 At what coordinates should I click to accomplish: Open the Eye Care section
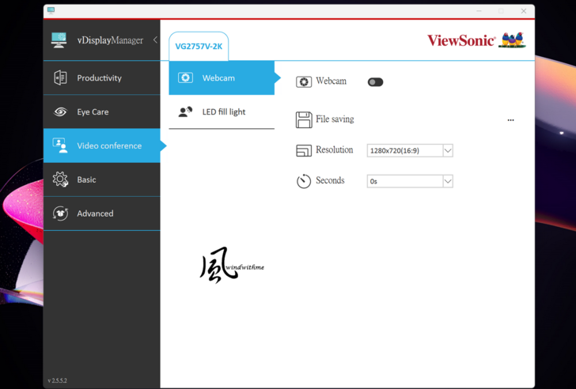tap(102, 111)
